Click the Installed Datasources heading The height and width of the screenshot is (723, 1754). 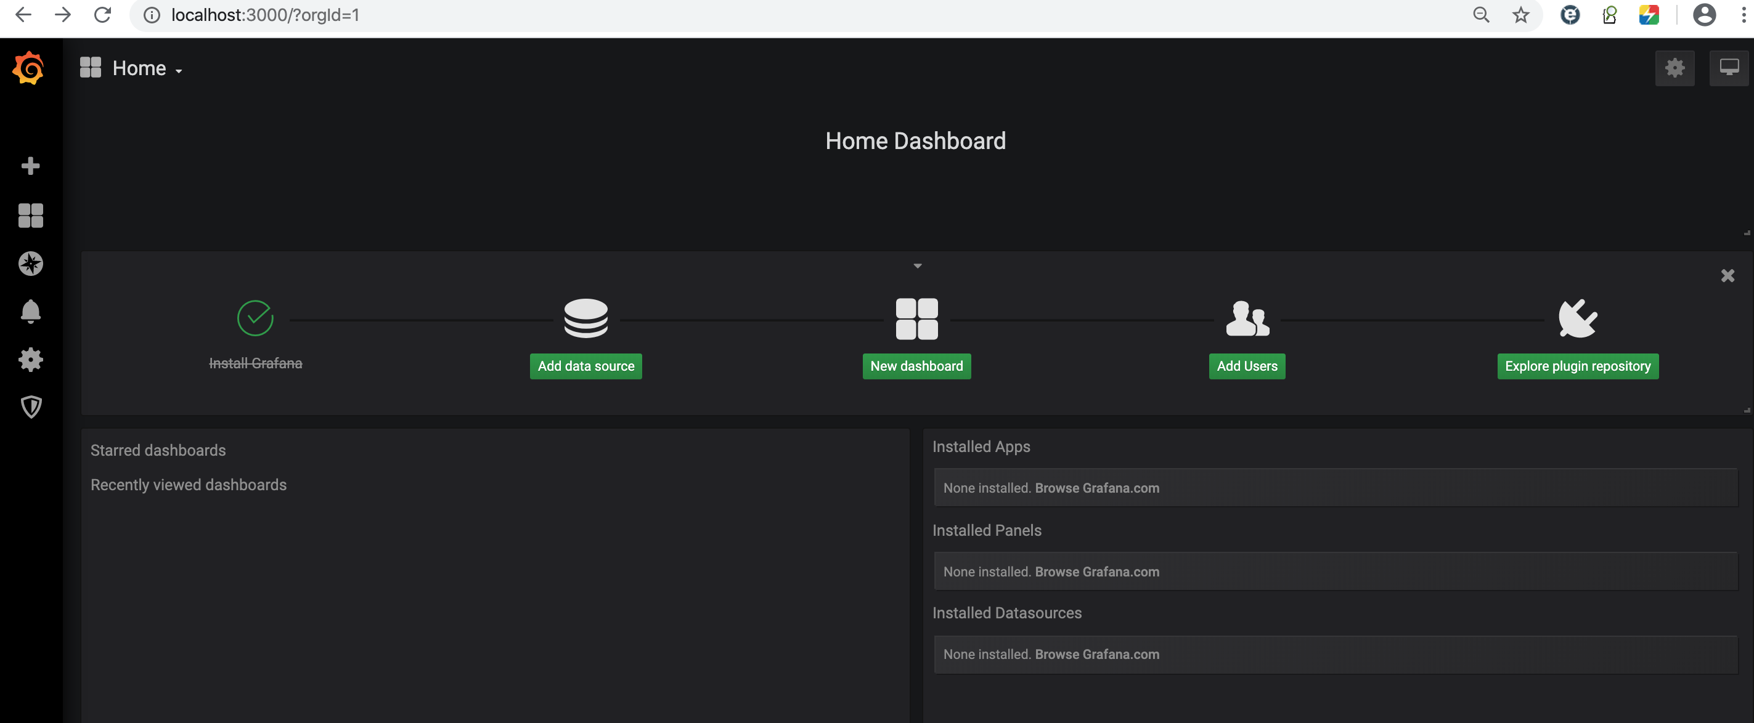point(1006,612)
